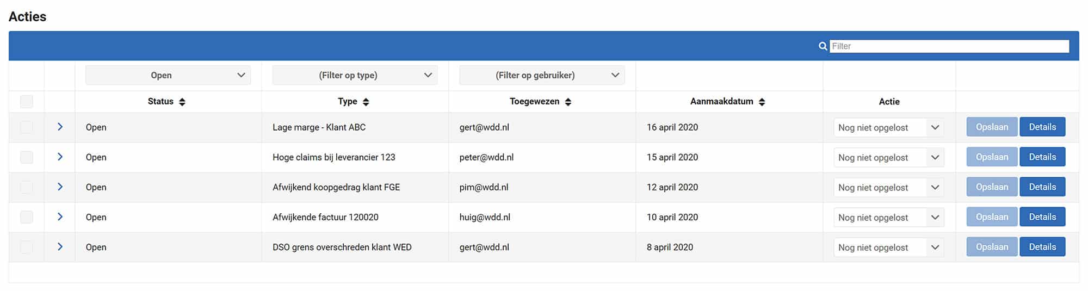Open the Filter op type dropdown
The height and width of the screenshot is (291, 1088).
tap(355, 75)
